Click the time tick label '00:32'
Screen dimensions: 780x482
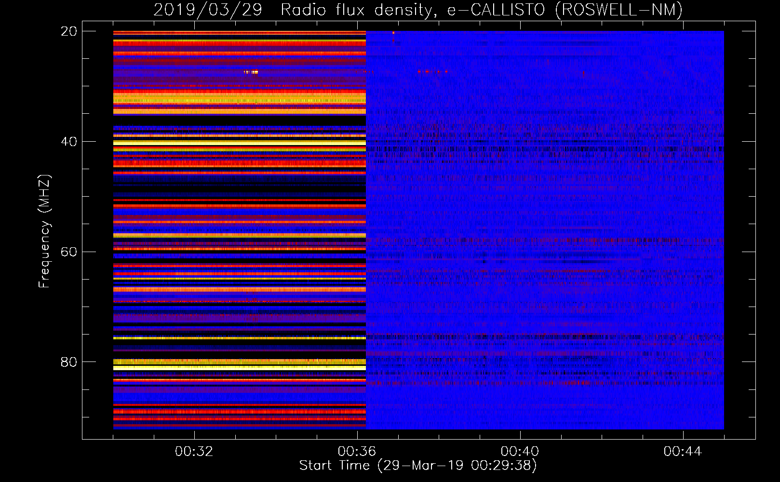point(194,452)
